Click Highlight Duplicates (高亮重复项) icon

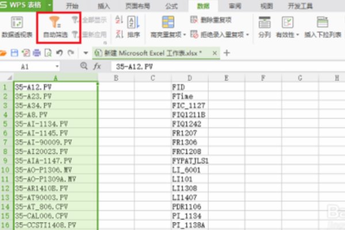pyautogui.click(x=168, y=22)
